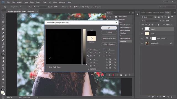Enable Only Web Colors checkbox
The image size is (177, 99).
point(47,67)
